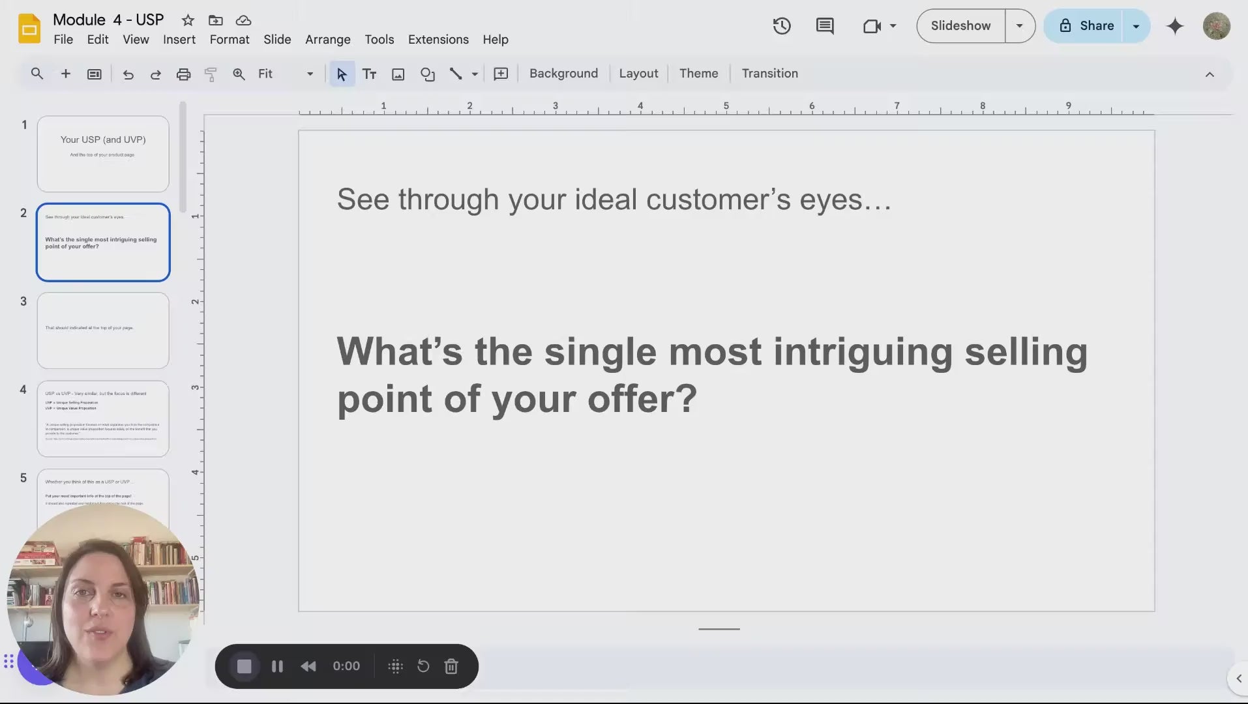The height and width of the screenshot is (704, 1248).
Task: Click the Gemini sparkle icon
Action: [x=1175, y=26]
